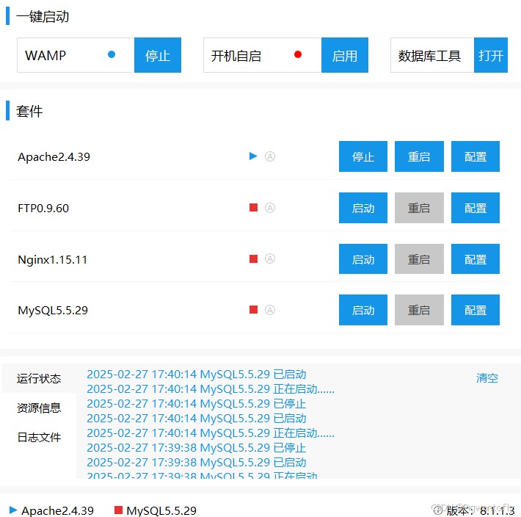The image size is (521, 517).
Task: Click the WAMP label field
Action: [x=76, y=55]
